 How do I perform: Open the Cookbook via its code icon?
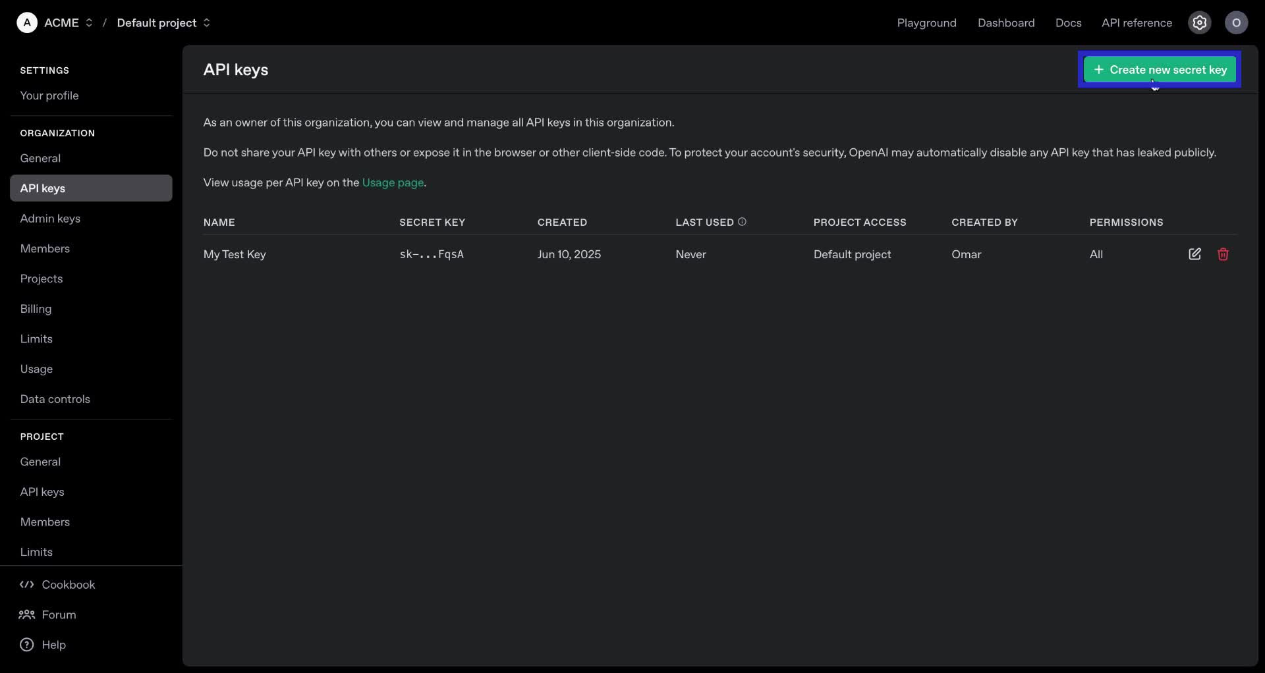click(26, 584)
